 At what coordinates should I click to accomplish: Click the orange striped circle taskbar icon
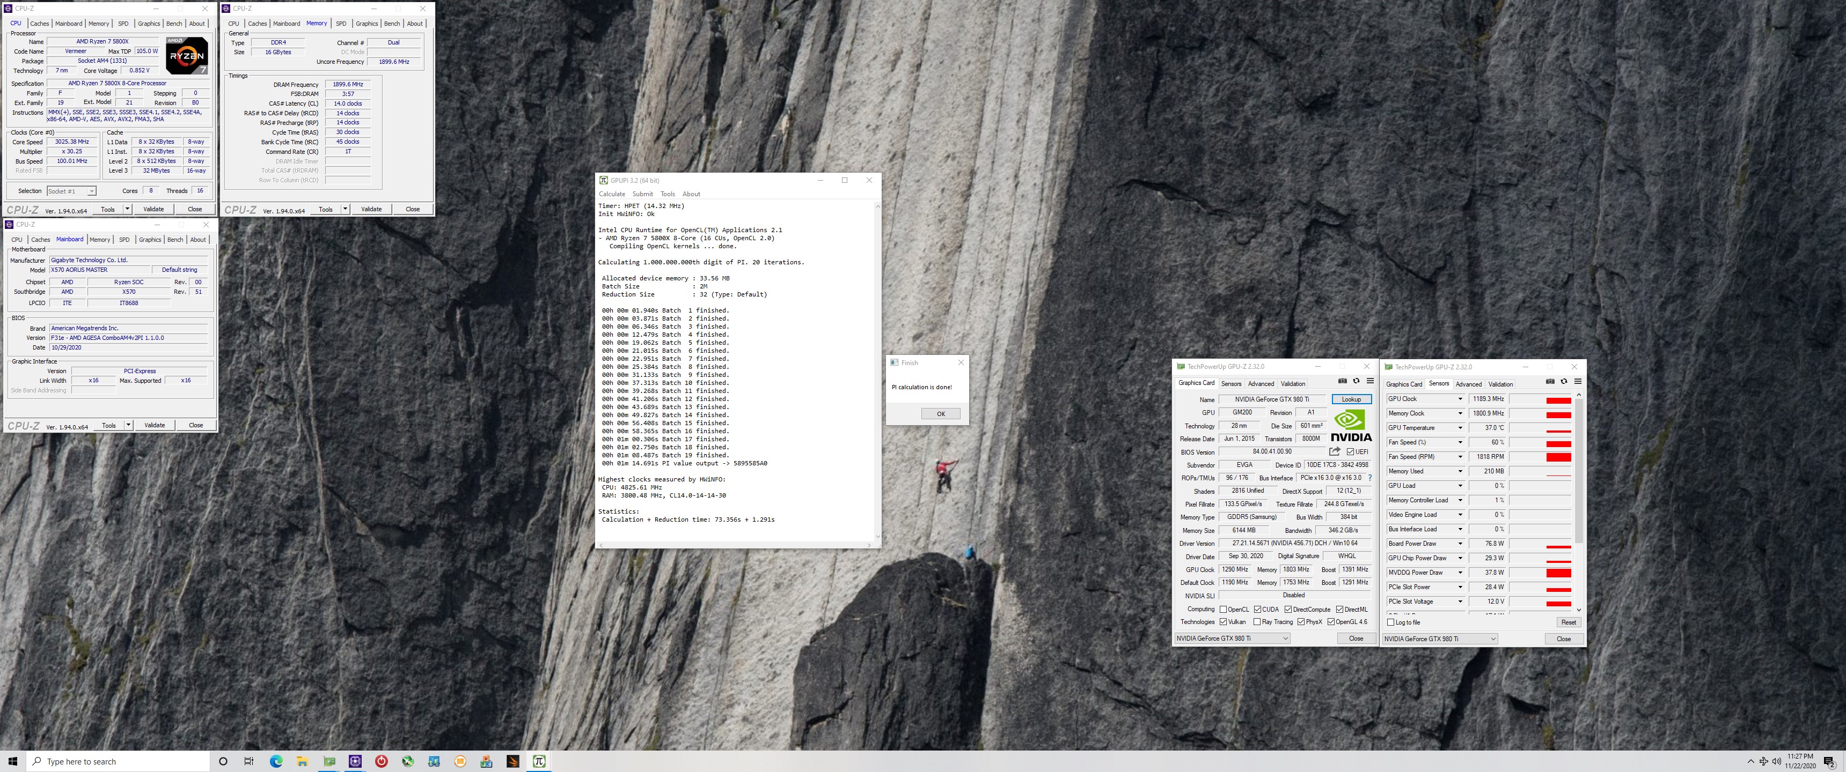coord(460,761)
